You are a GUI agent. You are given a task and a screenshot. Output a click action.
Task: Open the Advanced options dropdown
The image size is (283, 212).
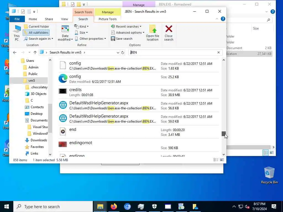click(x=128, y=33)
